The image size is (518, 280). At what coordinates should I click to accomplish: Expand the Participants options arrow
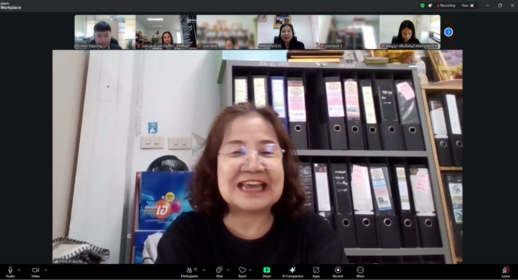[x=204, y=270]
